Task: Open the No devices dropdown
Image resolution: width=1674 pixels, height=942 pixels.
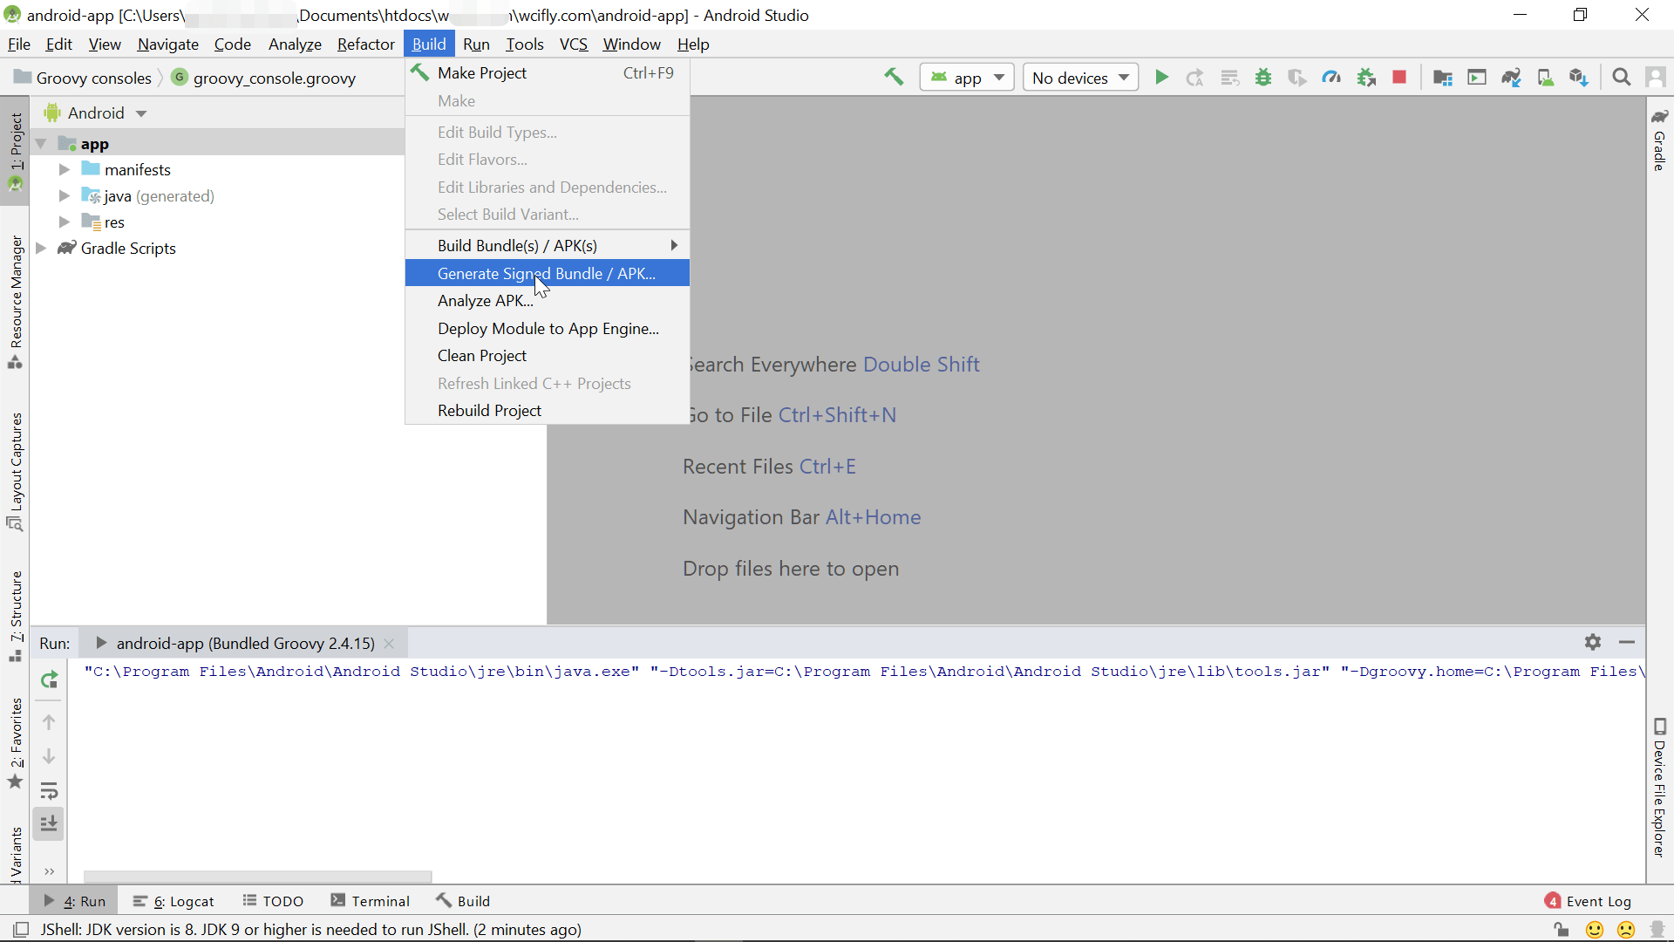Action: [1080, 78]
